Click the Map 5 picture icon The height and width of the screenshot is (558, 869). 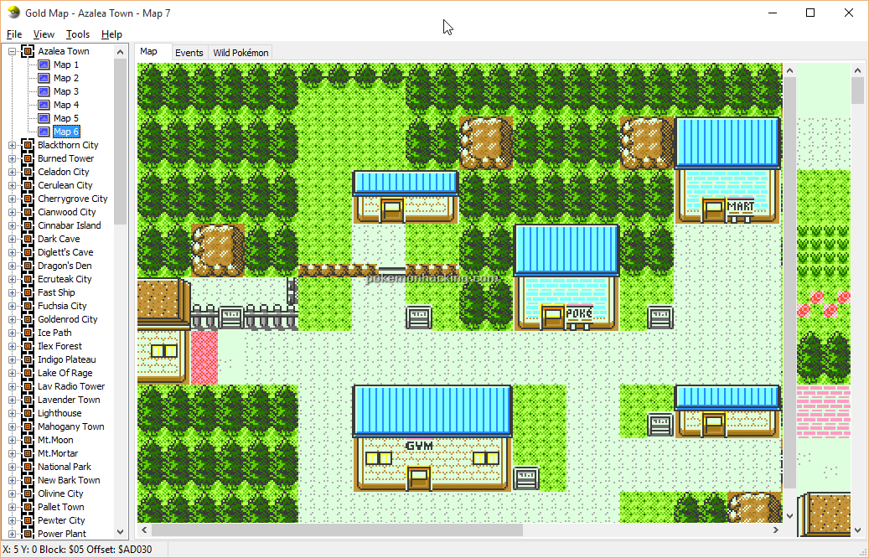[44, 118]
